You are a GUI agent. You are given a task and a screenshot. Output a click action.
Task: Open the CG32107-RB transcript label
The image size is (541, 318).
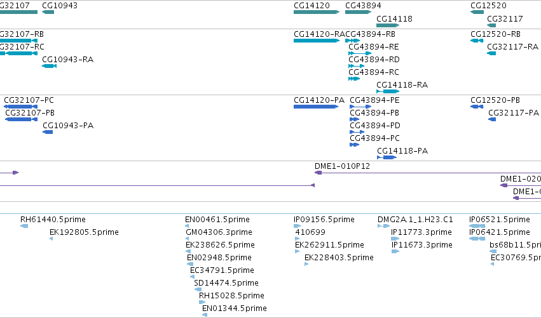click(x=22, y=34)
